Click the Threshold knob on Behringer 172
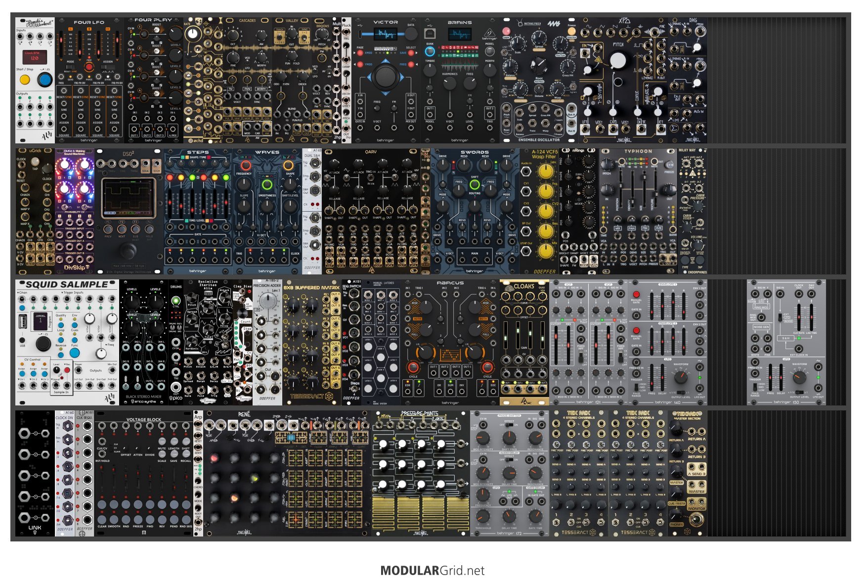Image resolution: width=866 pixels, height=581 pixels. pos(483,516)
